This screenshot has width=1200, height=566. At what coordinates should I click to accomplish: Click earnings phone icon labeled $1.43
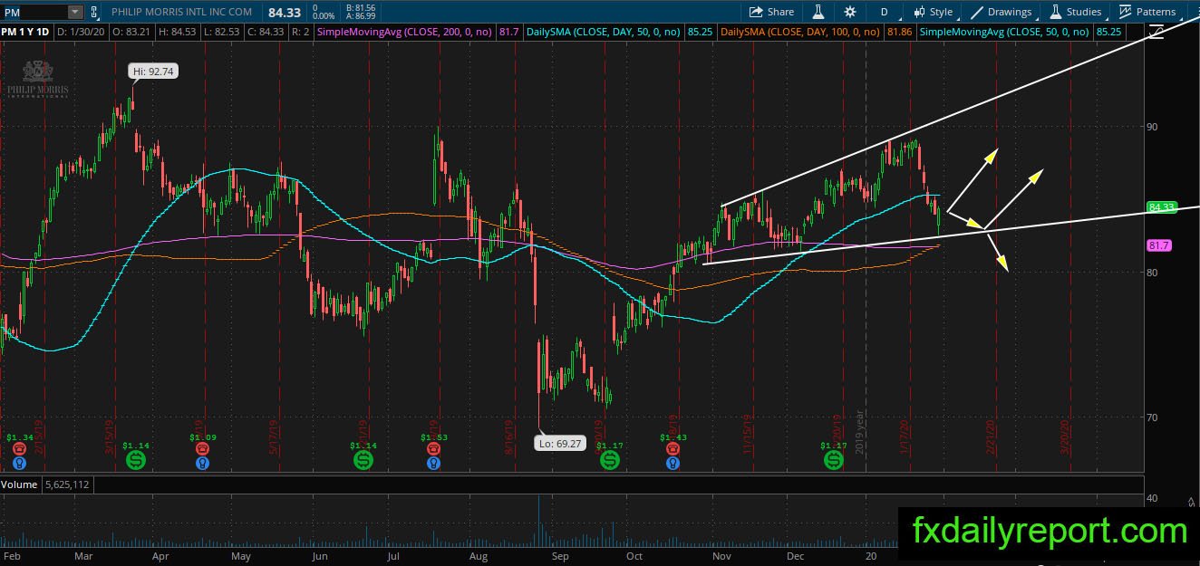click(672, 449)
